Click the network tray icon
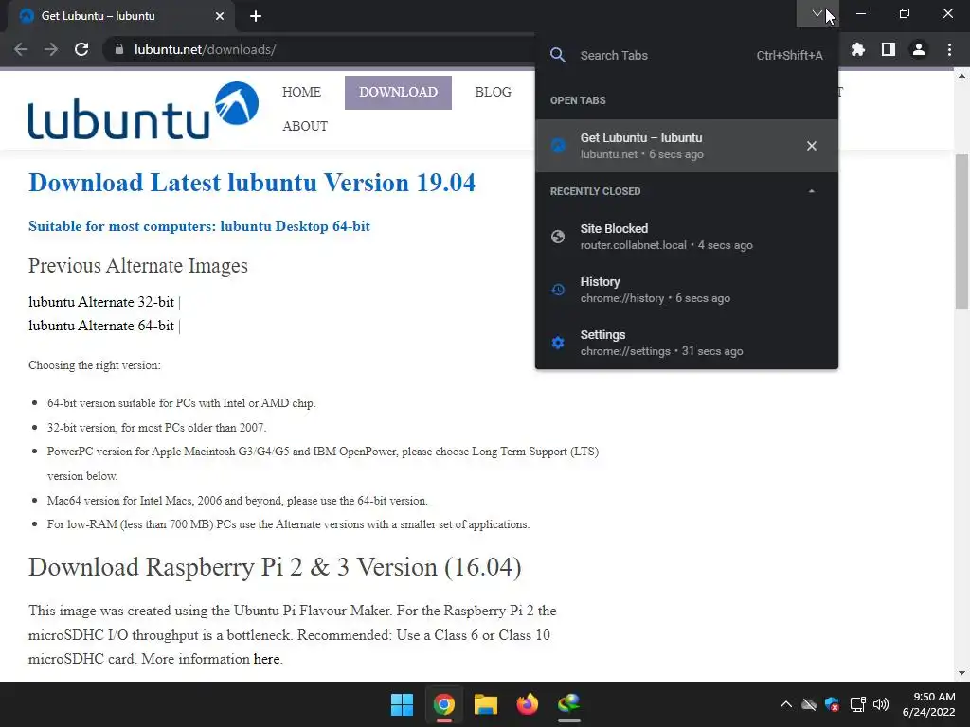The height and width of the screenshot is (727, 970). click(x=857, y=704)
